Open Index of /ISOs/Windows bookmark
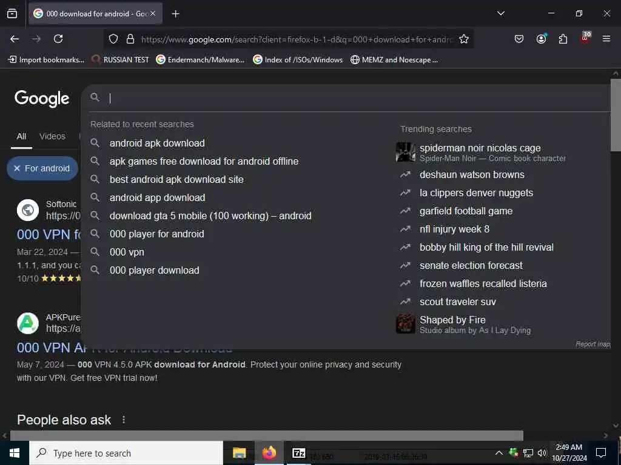Screen dimensions: 621x465 click(298, 60)
